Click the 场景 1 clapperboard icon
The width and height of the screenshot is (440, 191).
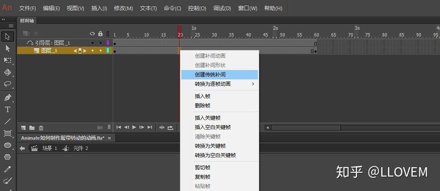click(x=34, y=149)
